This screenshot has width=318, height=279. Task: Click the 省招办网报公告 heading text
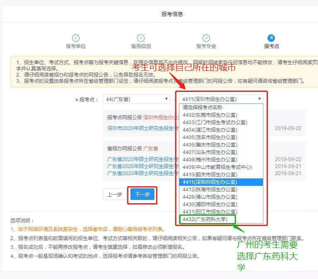pyautogui.click(x=125, y=149)
